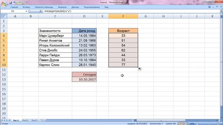The width and height of the screenshot is (223, 125).
Task: Click the 140% zoom level
Action: point(192,124)
